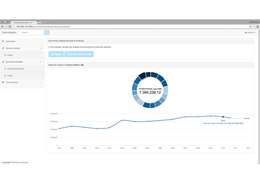Click the zoom icon in address bar
The width and height of the screenshot is (260, 184).
pos(250,26)
